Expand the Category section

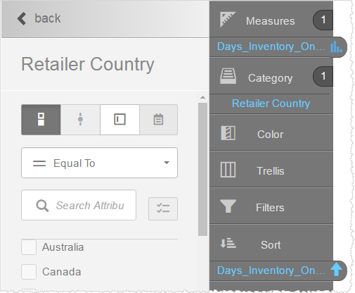pyautogui.click(x=271, y=77)
